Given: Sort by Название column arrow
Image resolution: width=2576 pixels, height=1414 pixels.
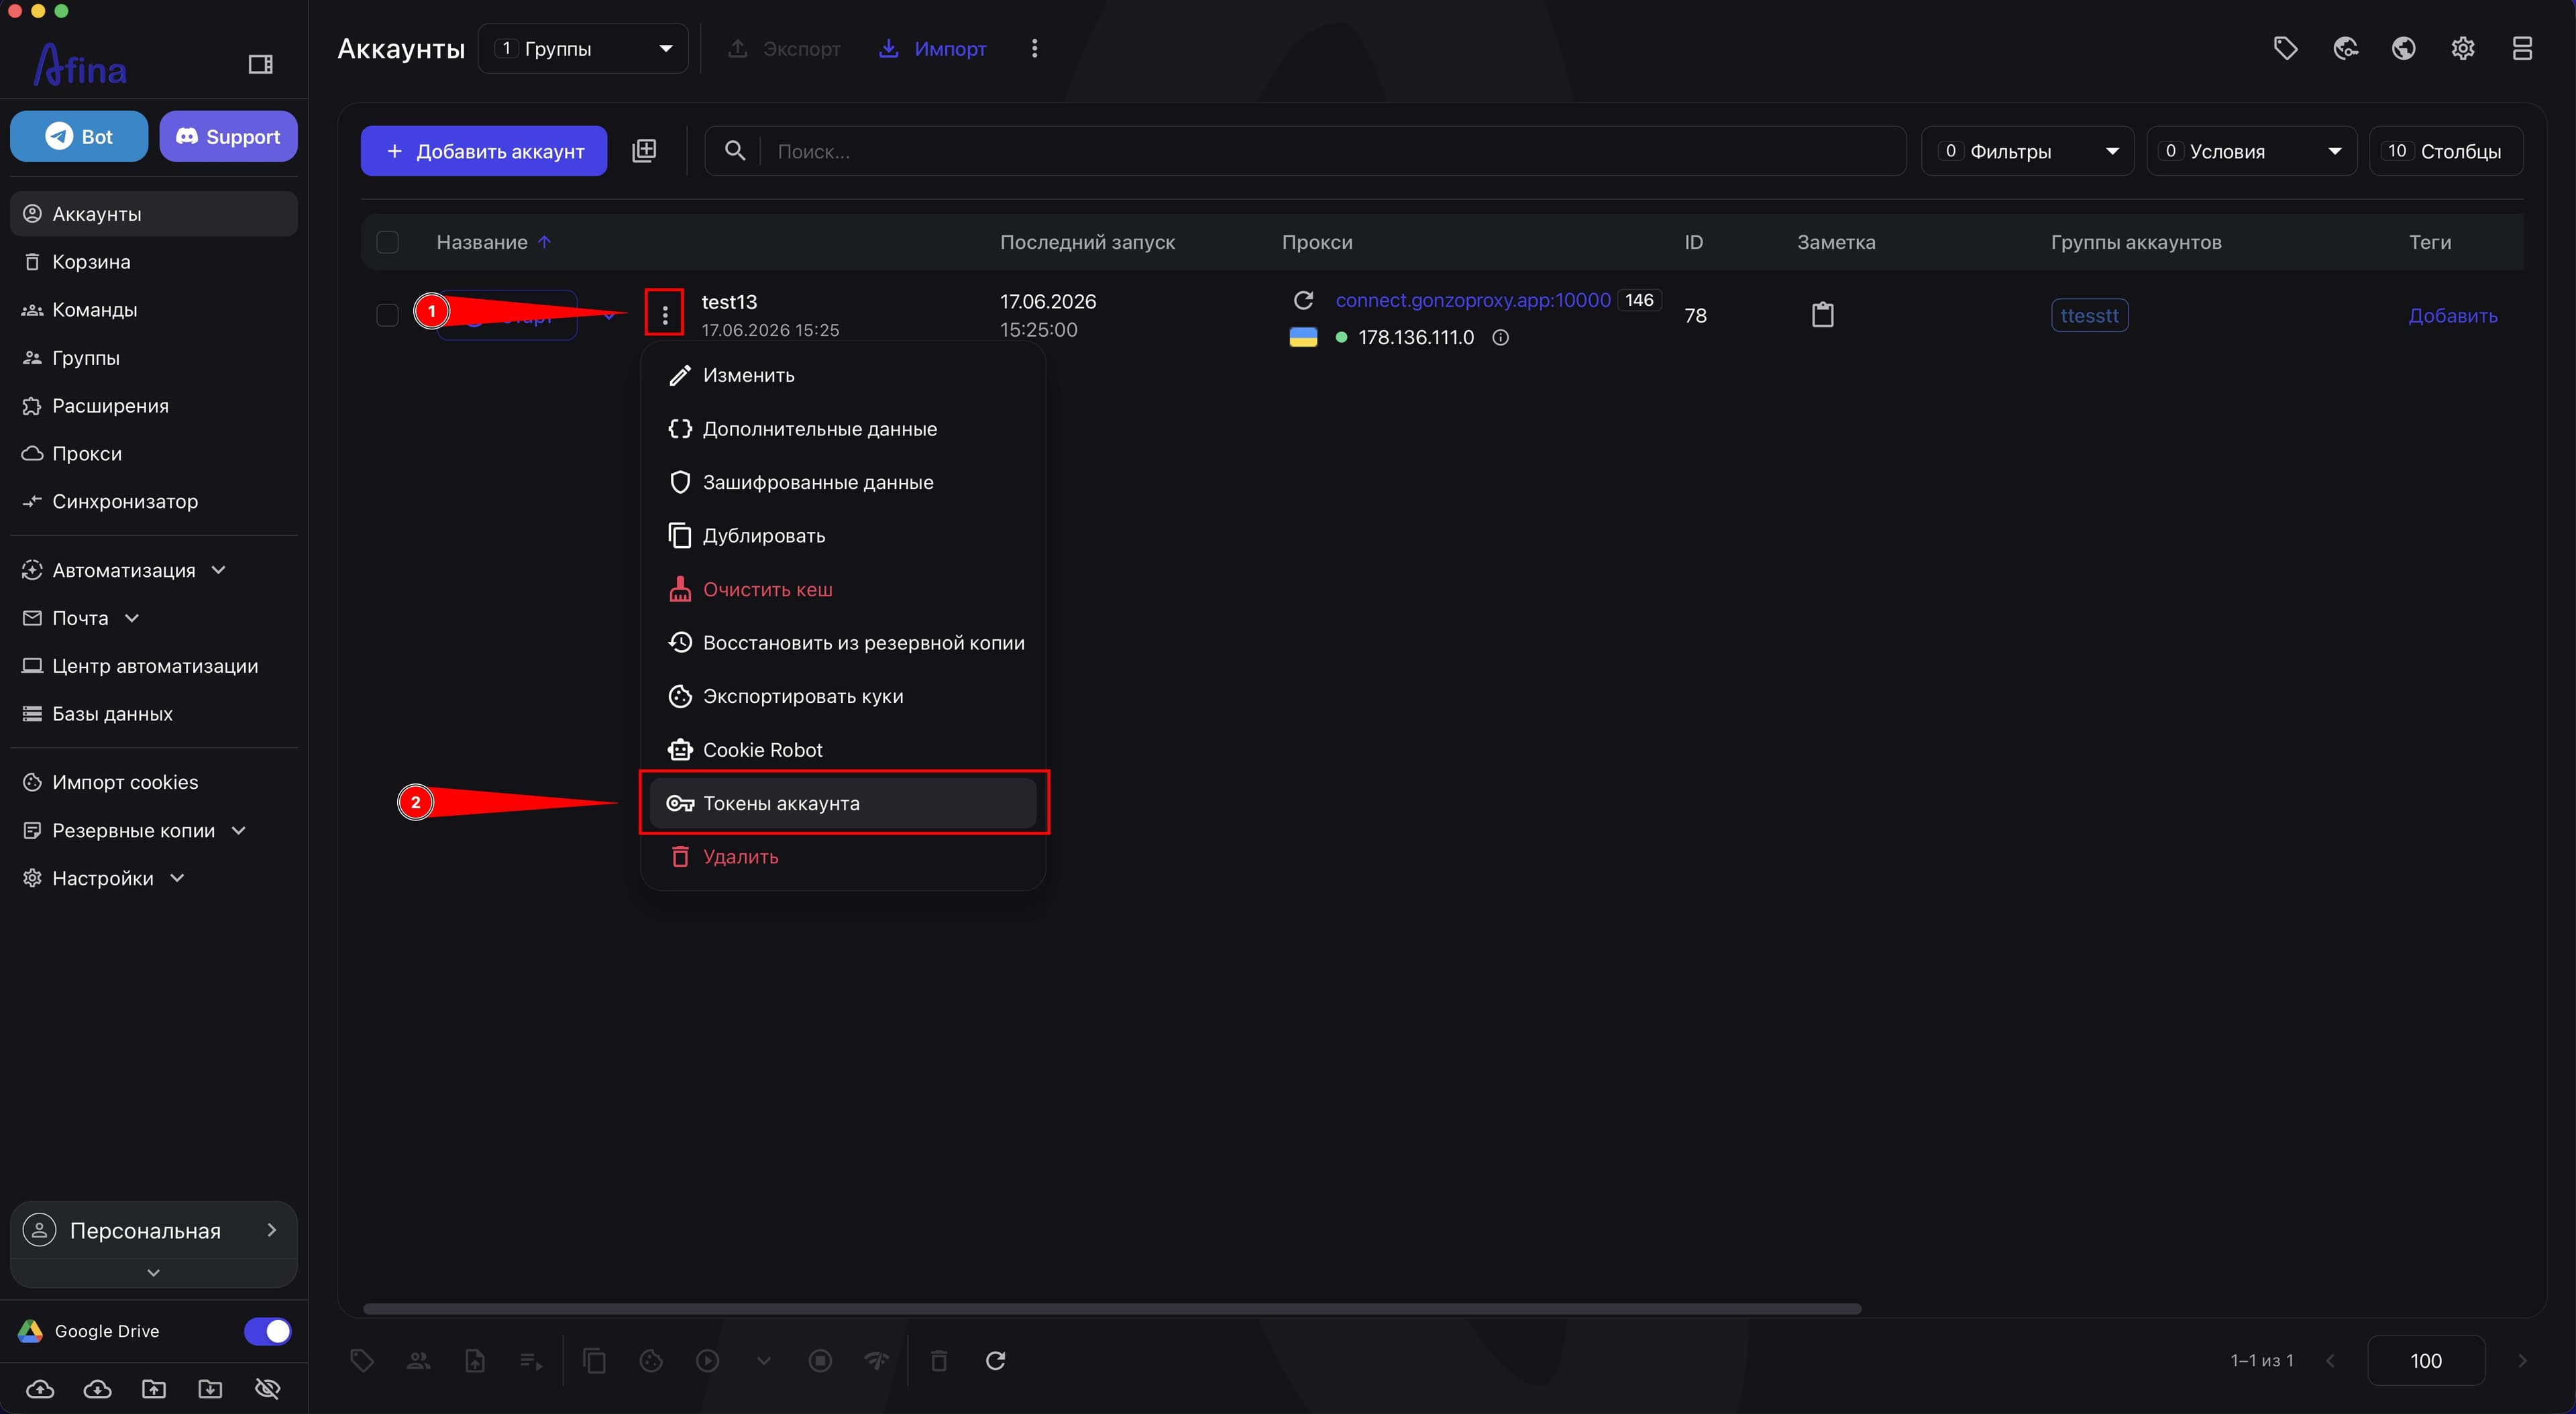Looking at the screenshot, I should coord(544,242).
